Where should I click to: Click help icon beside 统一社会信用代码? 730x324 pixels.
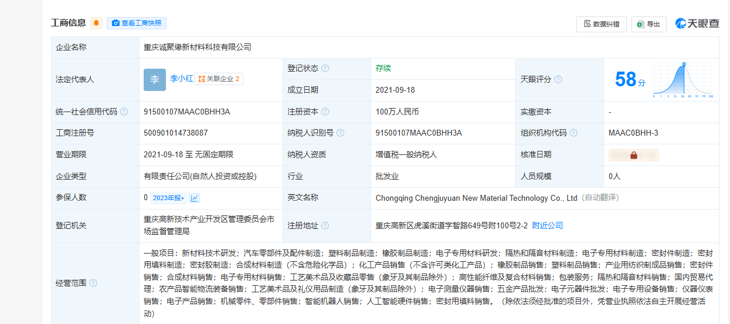pos(124,112)
